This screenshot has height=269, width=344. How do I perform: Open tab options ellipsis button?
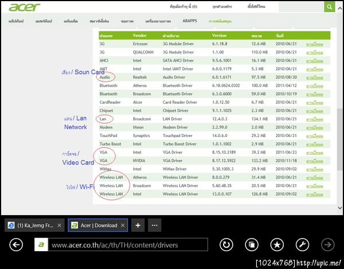tap(154, 225)
